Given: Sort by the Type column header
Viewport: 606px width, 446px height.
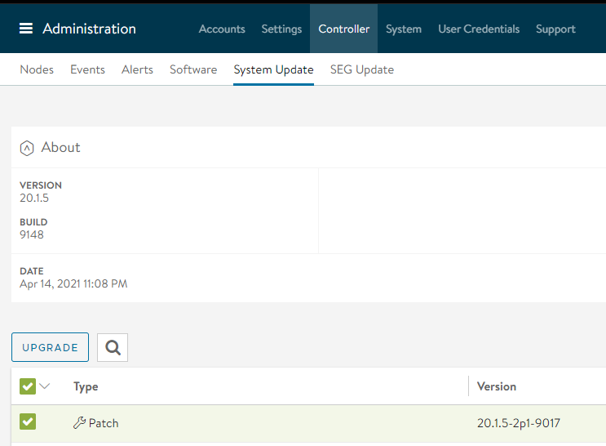Looking at the screenshot, I should point(86,386).
